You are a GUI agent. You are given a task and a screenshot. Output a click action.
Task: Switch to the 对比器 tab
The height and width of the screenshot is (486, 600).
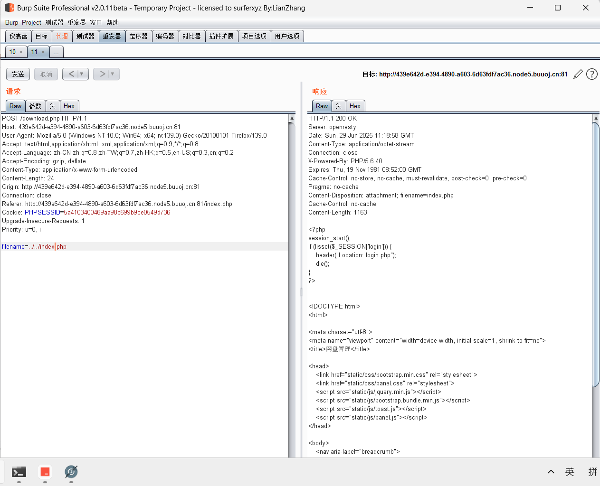(x=192, y=36)
